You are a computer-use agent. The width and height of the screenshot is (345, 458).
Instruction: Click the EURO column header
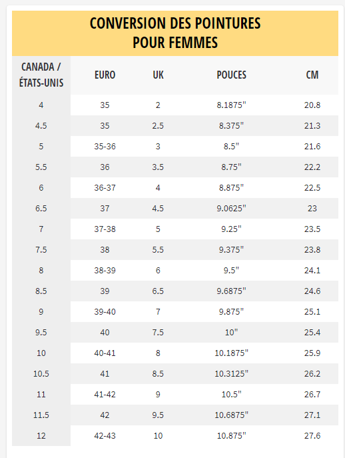click(105, 75)
